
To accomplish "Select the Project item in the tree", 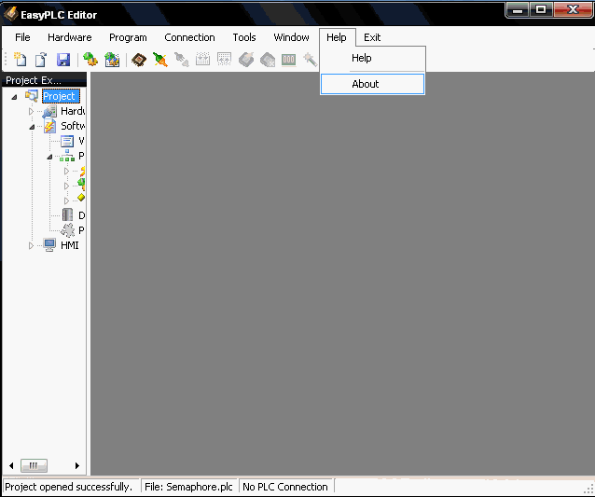I will [x=60, y=96].
